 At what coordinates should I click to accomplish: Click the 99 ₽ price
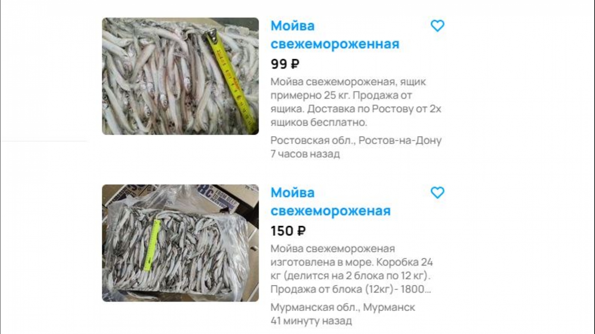tap(285, 64)
